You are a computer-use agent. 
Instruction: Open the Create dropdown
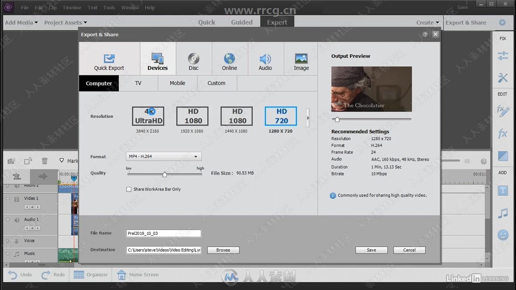pyautogui.click(x=428, y=23)
